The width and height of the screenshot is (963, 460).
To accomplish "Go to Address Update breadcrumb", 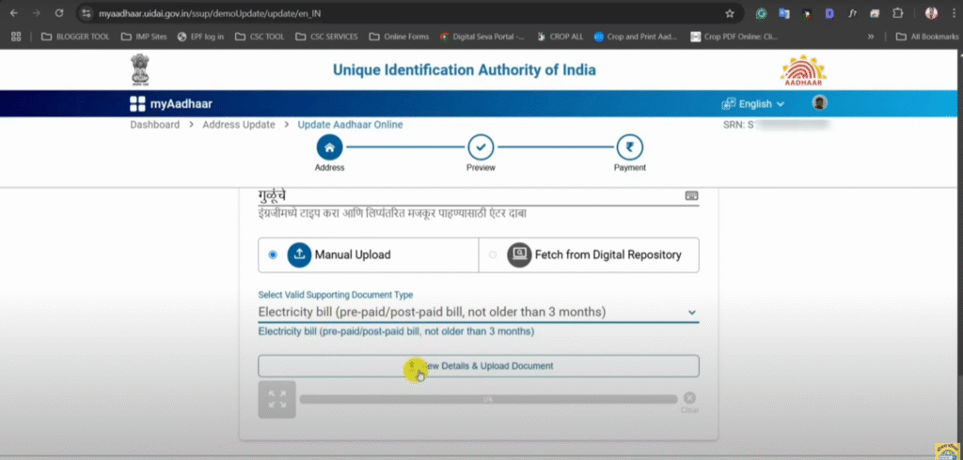I will (x=238, y=125).
